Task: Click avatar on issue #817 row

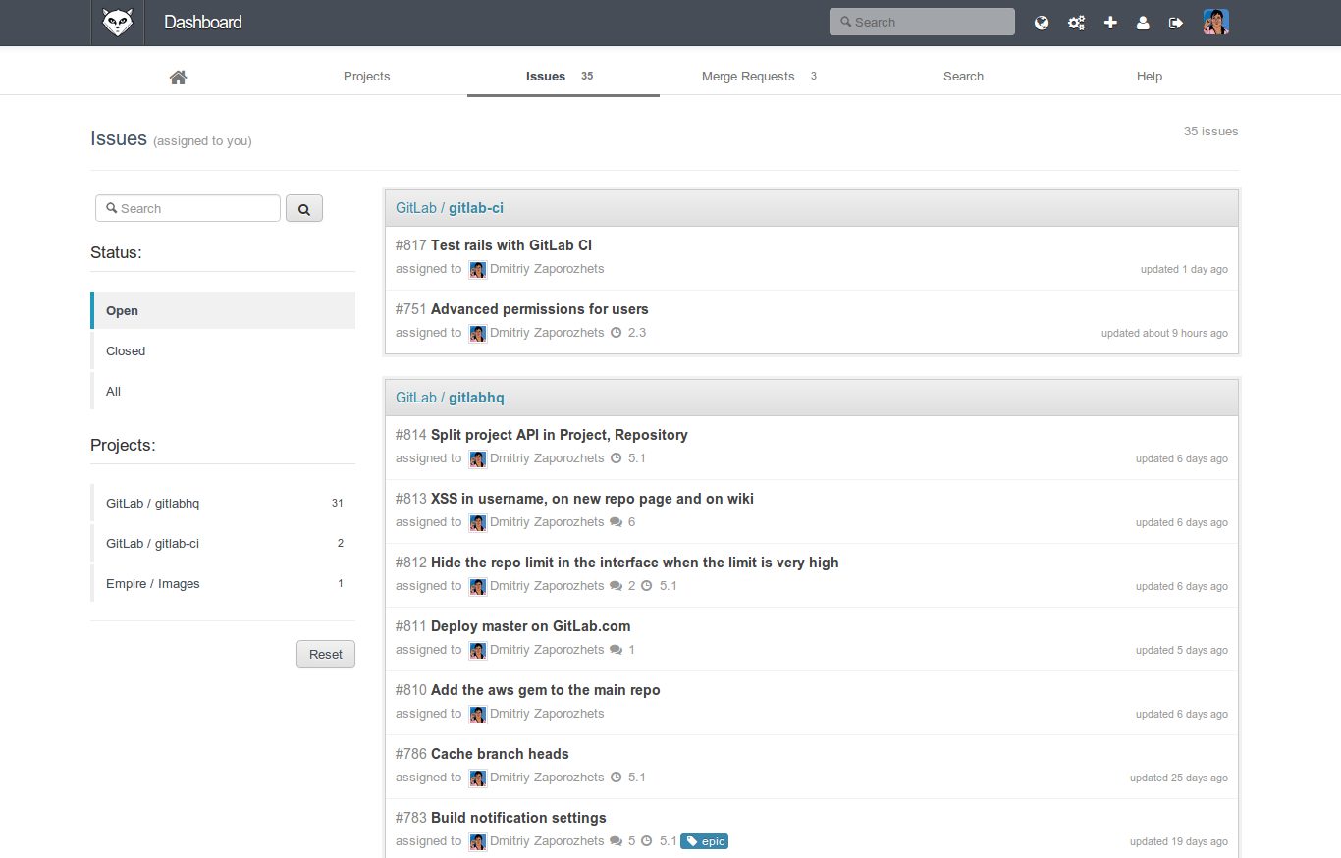Action: [x=478, y=270]
